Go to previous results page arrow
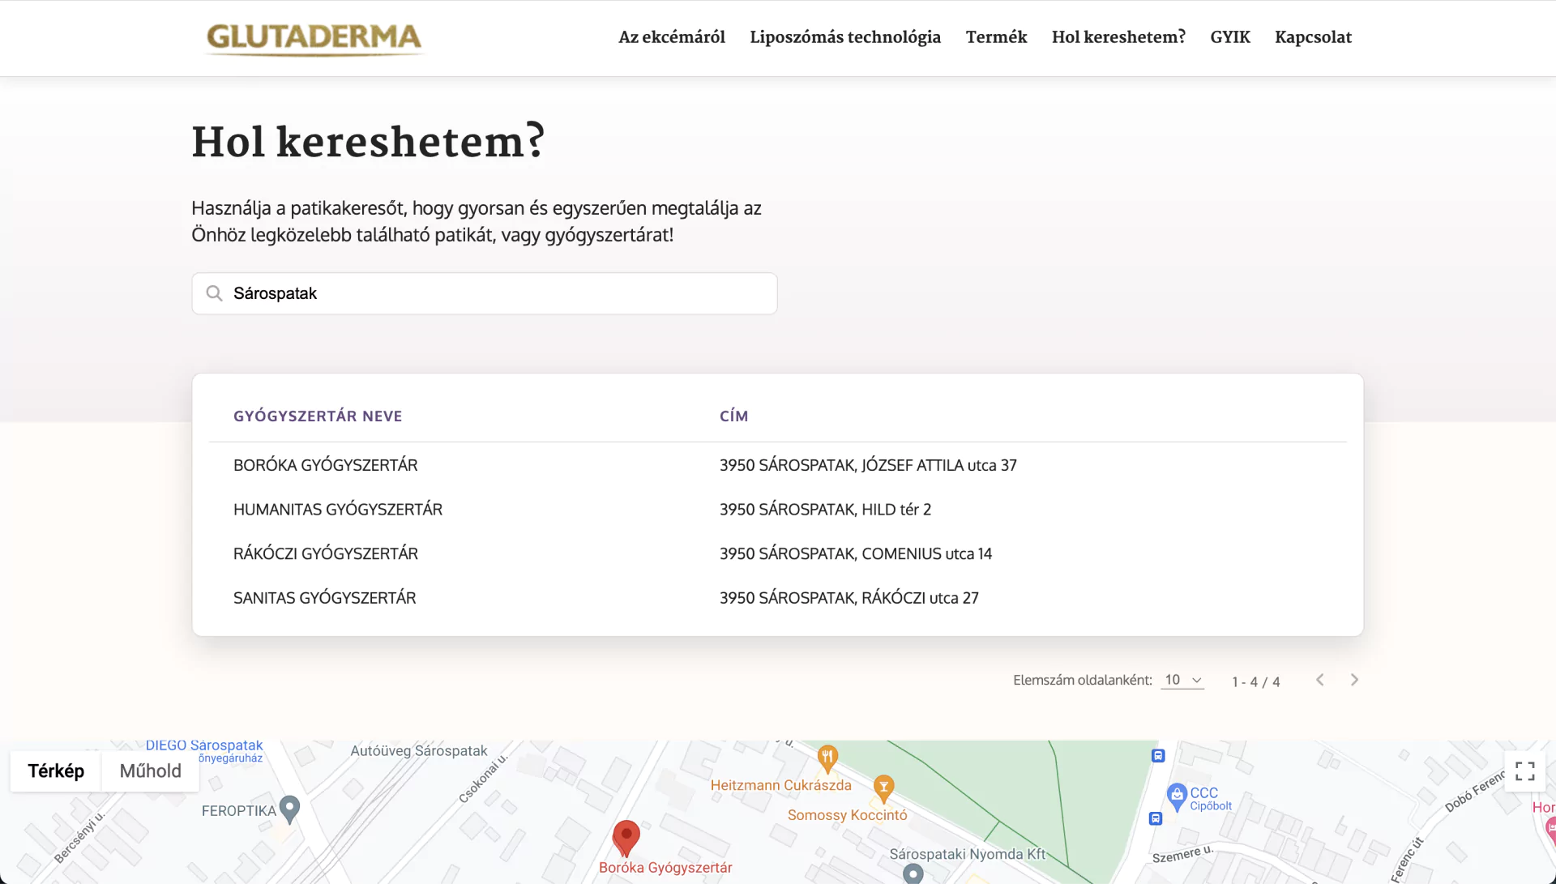This screenshot has height=884, width=1556. [1320, 680]
